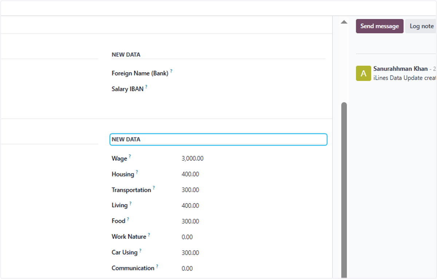Screen dimensions: 437x279
Task: Click the NEW DATA heading above Foreign Name
Action: [x=126, y=55]
